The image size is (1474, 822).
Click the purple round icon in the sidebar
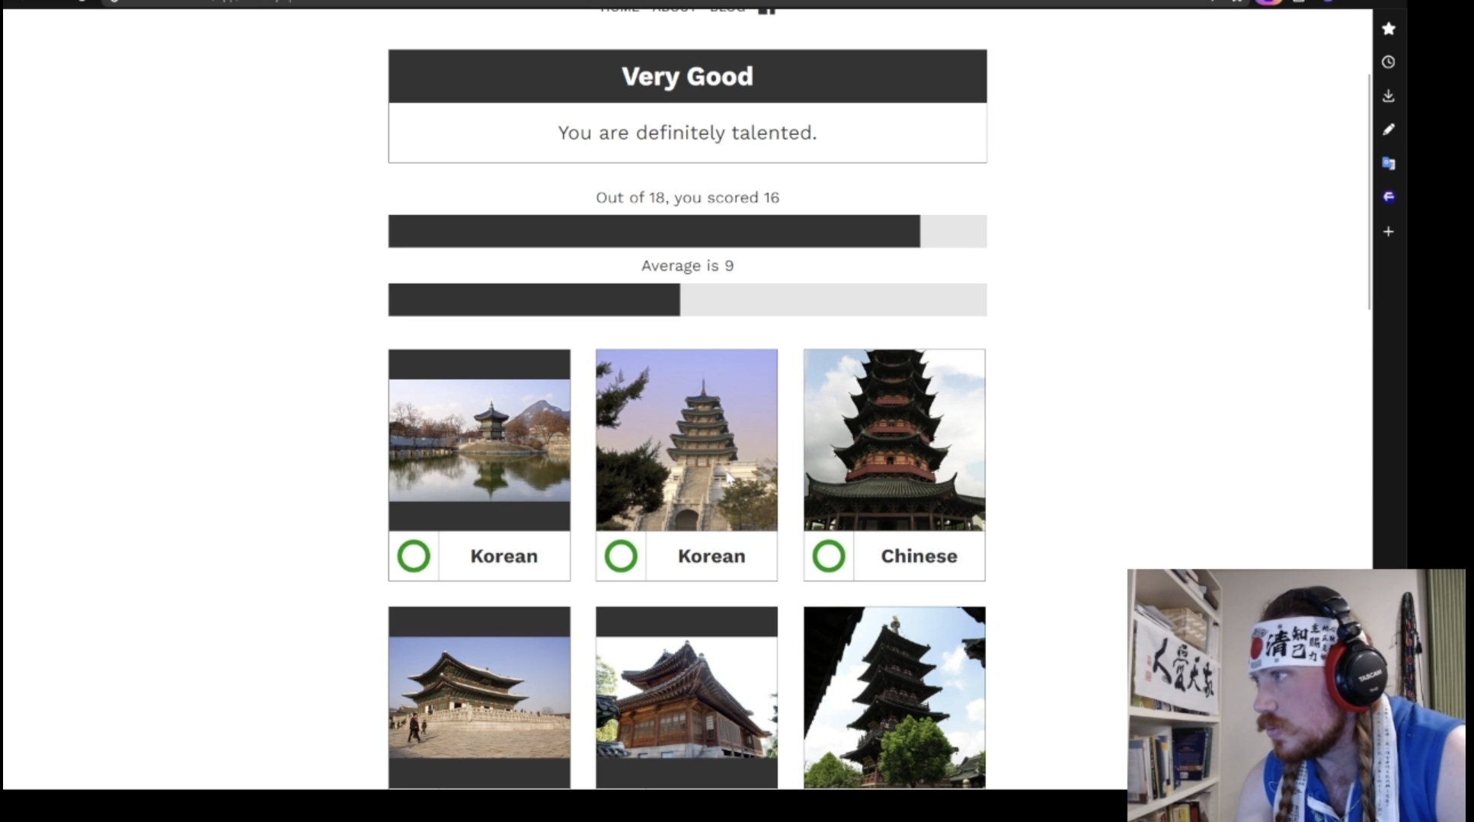[x=1389, y=197]
